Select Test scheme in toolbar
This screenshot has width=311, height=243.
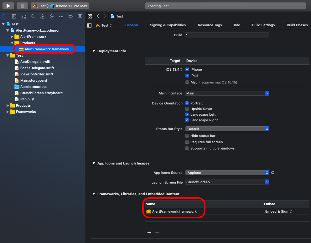(x=39, y=6)
